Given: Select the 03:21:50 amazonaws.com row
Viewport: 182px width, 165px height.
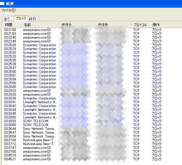Looking at the screenshot, I should (83, 30).
